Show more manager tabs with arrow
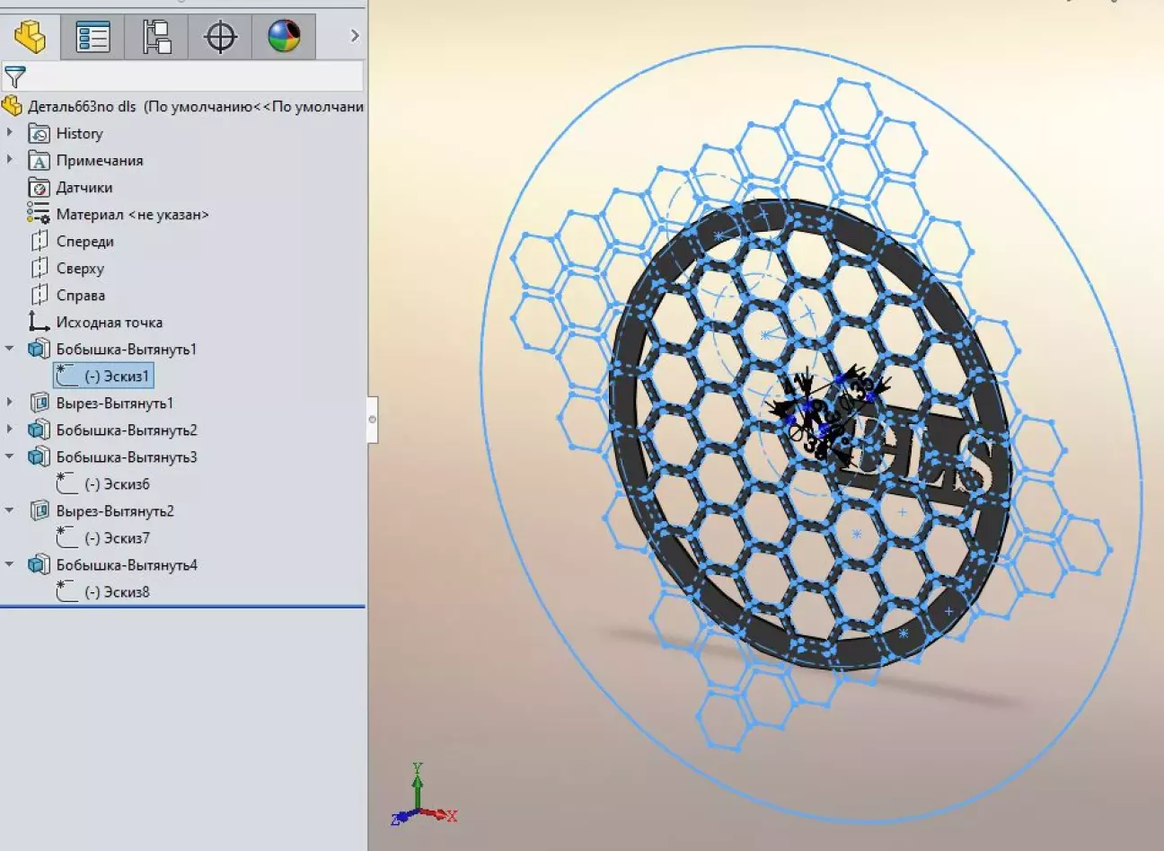This screenshot has height=851, width=1164. (355, 36)
